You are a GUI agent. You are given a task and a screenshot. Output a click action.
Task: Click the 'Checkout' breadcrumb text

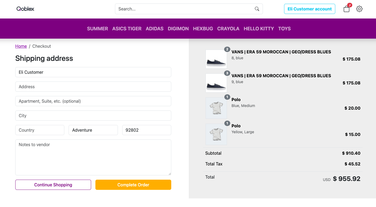point(42,46)
